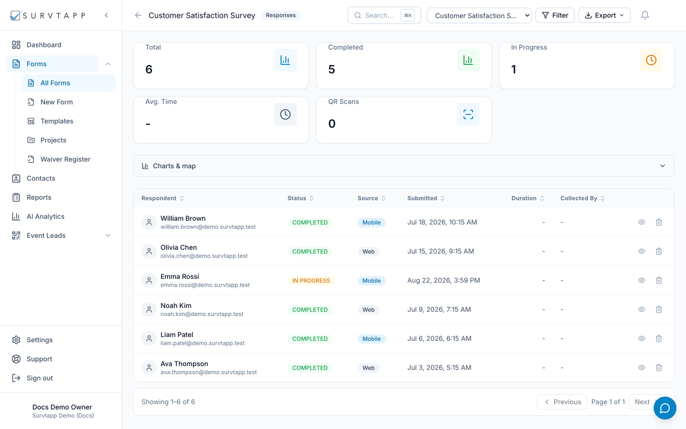Click the Survtapp logo

(x=48, y=15)
